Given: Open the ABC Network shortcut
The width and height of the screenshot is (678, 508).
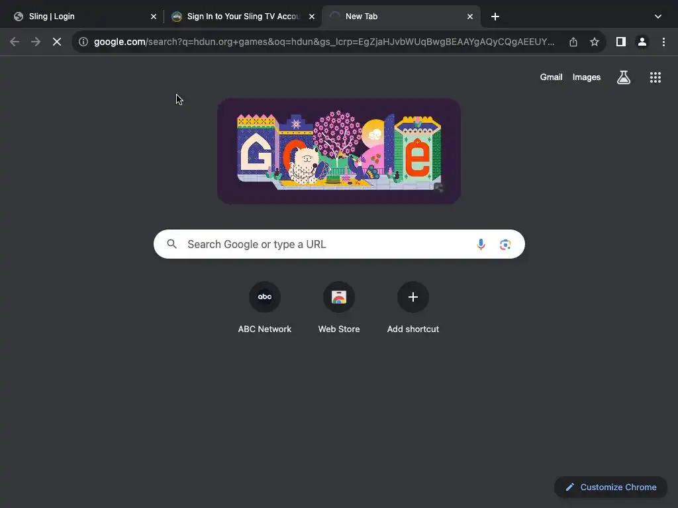Looking at the screenshot, I should 265,308.
